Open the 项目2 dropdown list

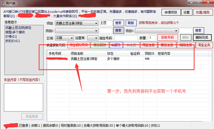(x=77, y=31)
